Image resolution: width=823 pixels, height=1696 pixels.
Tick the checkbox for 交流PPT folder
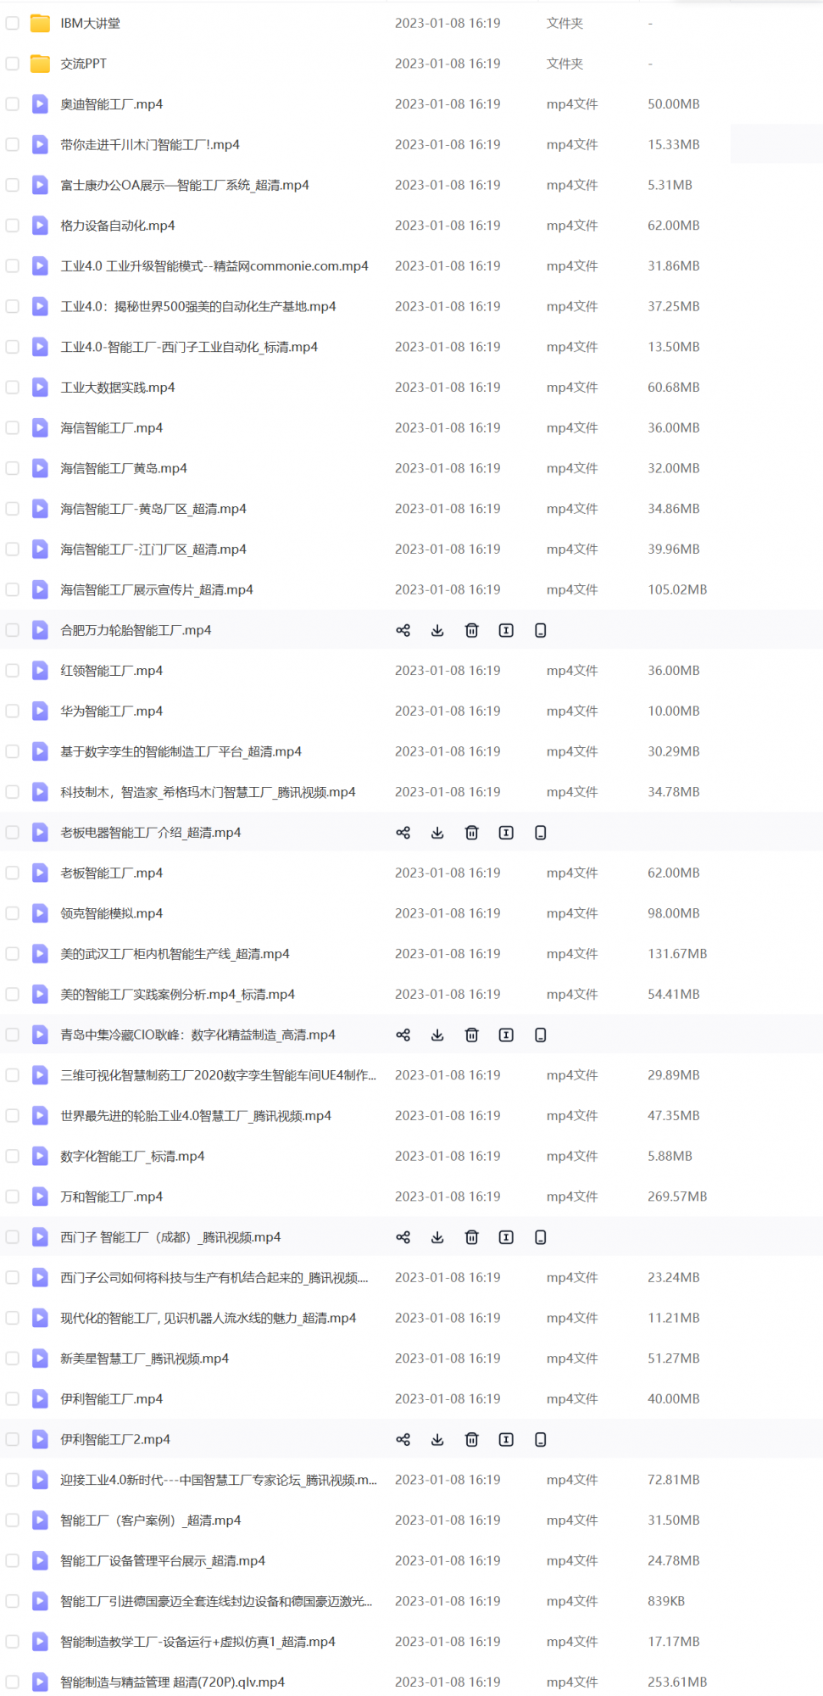tap(13, 64)
